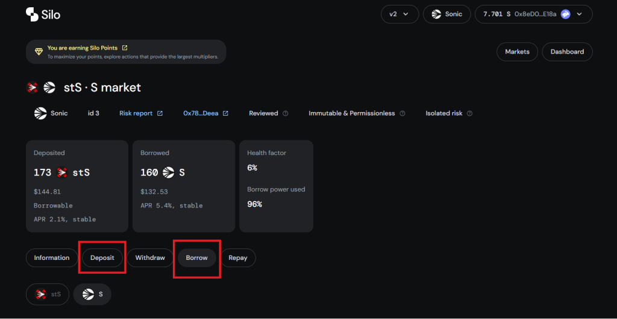
Task: Click the Sonic chain icon in info row
Action: [40, 113]
